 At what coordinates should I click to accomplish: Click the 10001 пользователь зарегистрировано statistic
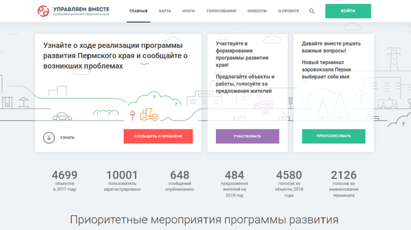coord(122,181)
